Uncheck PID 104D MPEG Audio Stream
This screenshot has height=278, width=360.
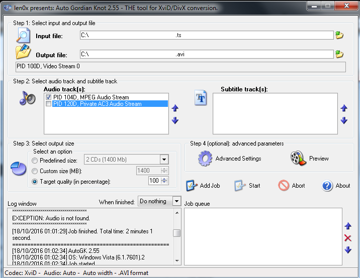pos(48,97)
